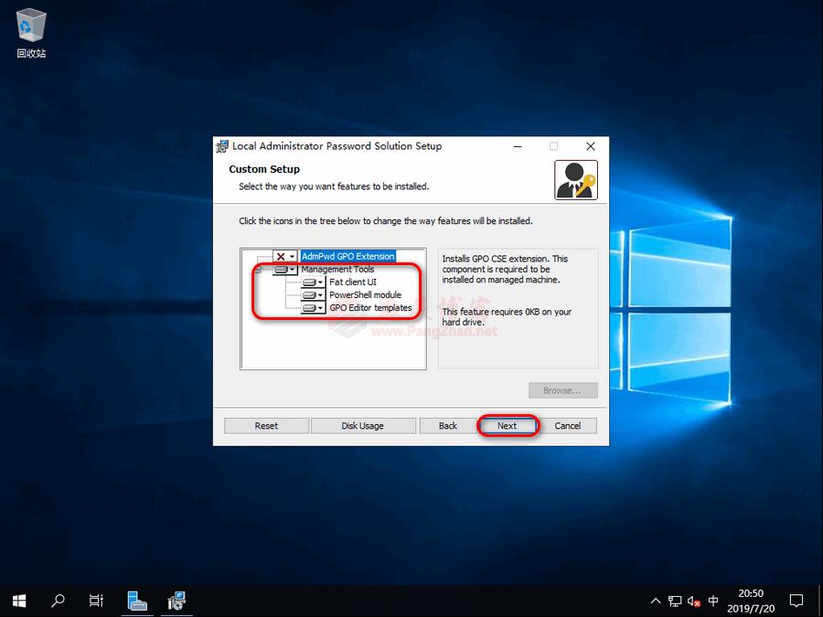Click the Next button to continue setup

[508, 425]
